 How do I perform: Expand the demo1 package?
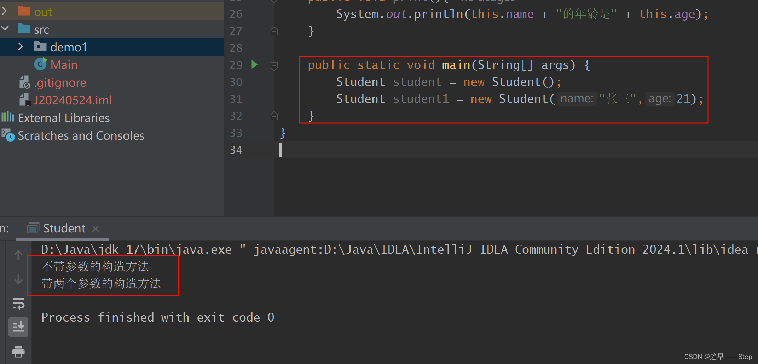click(21, 46)
